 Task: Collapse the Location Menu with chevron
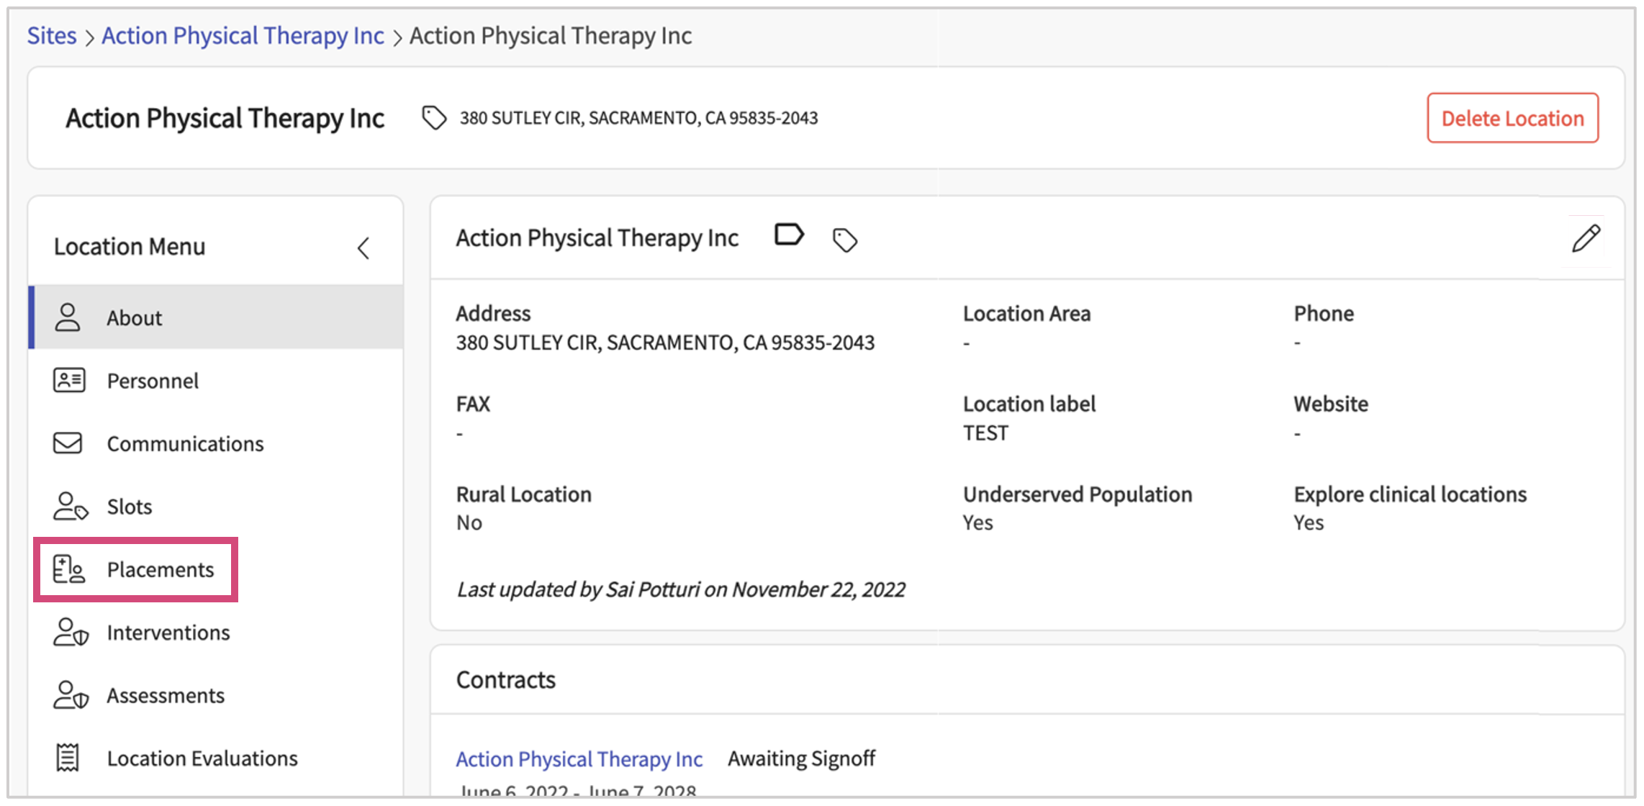(363, 248)
